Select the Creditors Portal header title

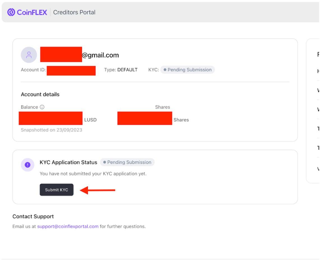pyautogui.click(x=74, y=12)
